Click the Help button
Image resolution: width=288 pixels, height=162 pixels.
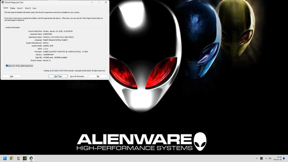[12, 76]
